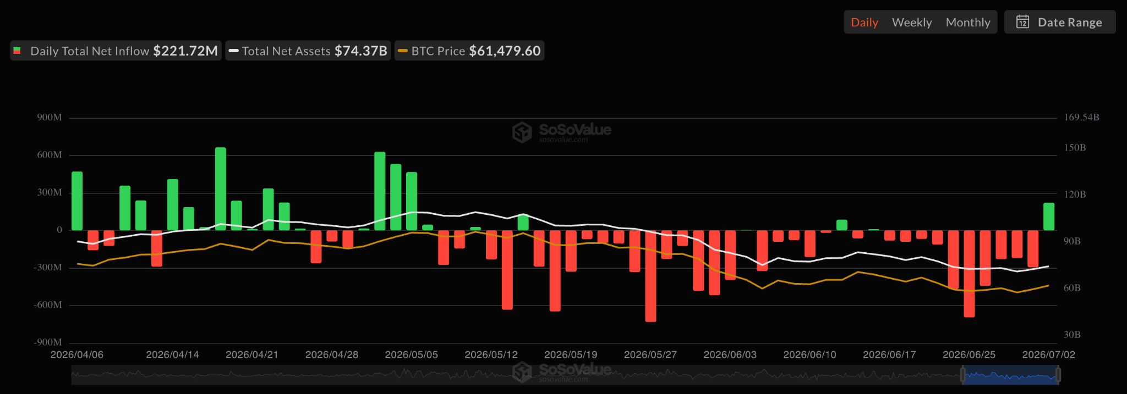Click the 900M left axis label
The height and width of the screenshot is (394, 1127).
(50, 118)
